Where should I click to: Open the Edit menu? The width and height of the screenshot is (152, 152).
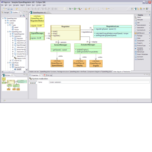(6, 5)
